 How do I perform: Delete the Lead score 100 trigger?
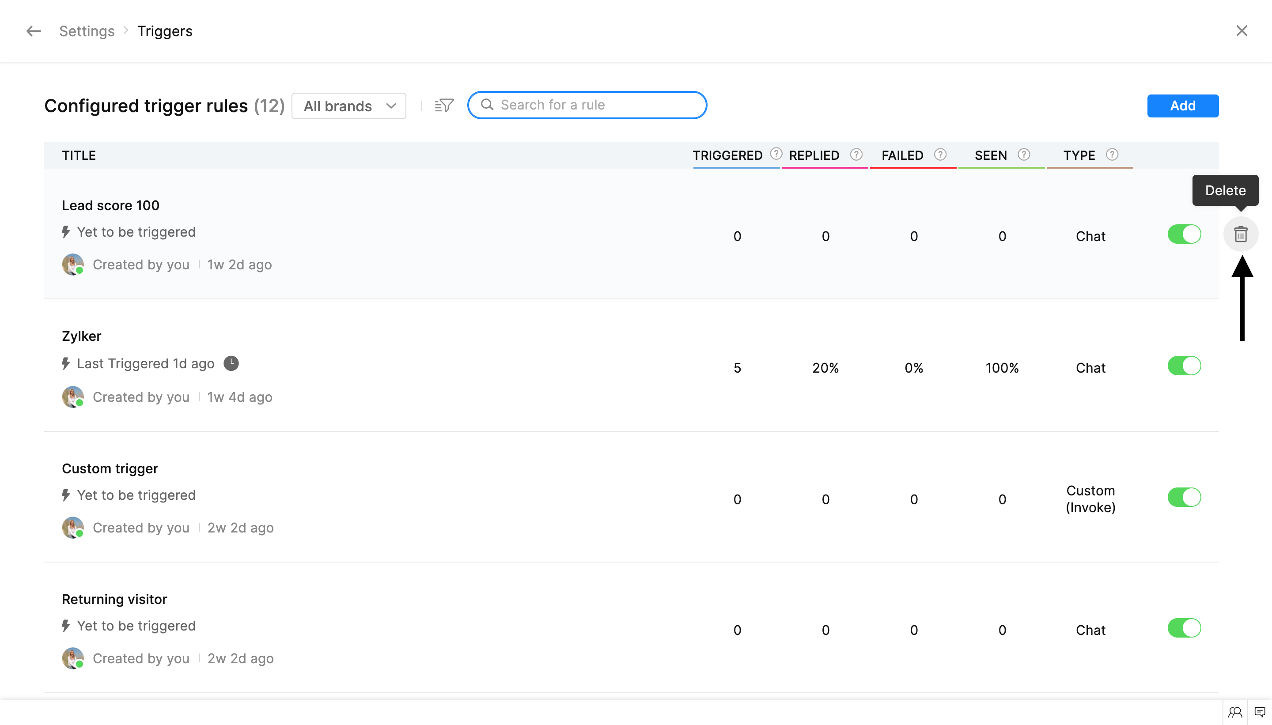click(x=1240, y=234)
